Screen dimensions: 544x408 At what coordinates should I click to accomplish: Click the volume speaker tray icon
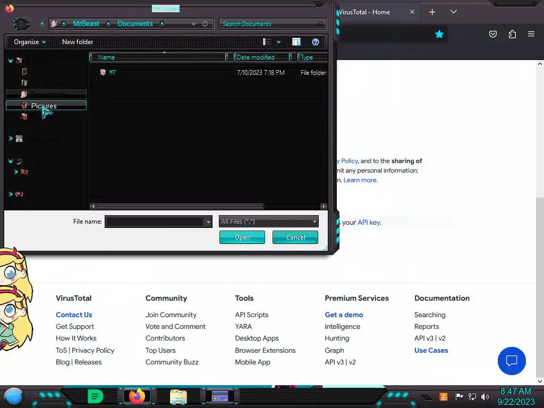485,396
